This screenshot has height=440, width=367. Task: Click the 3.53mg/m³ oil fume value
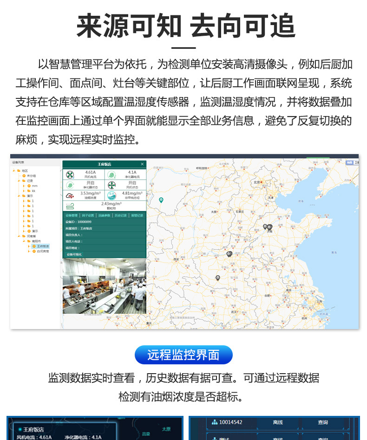click(x=91, y=194)
